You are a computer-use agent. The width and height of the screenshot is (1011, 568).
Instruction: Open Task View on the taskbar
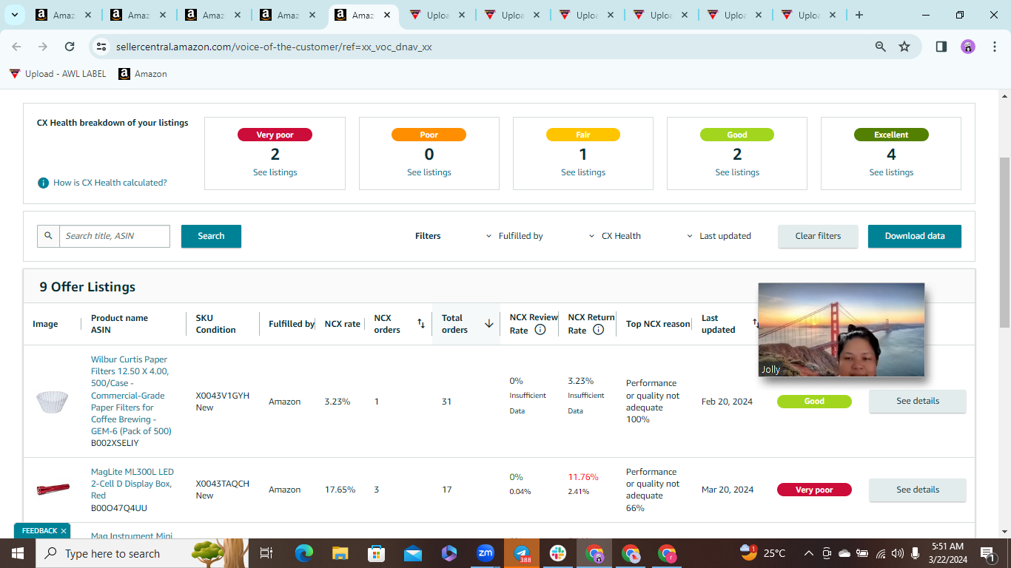point(266,553)
